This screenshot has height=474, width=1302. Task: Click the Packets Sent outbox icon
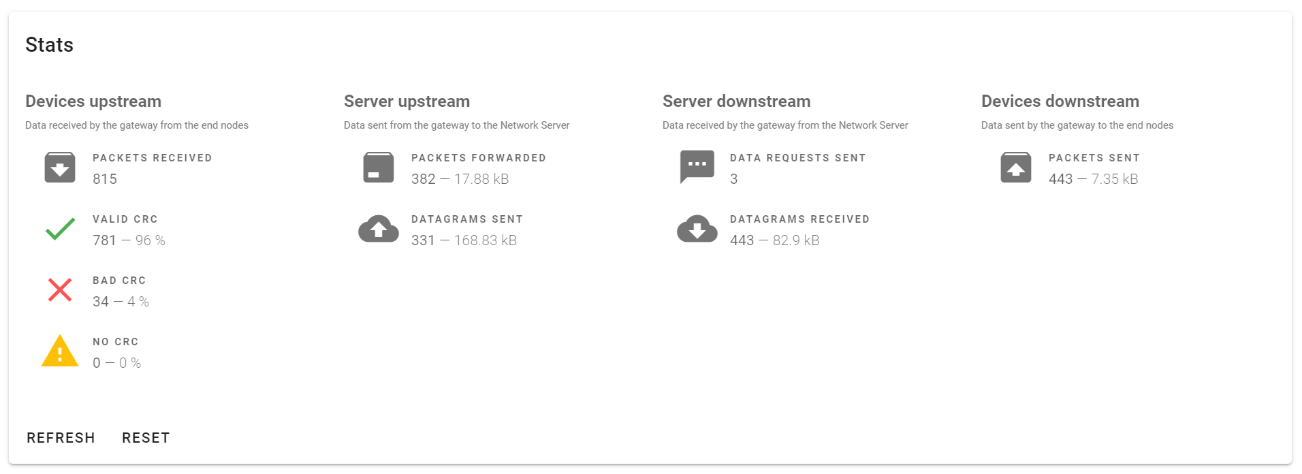point(1016,168)
